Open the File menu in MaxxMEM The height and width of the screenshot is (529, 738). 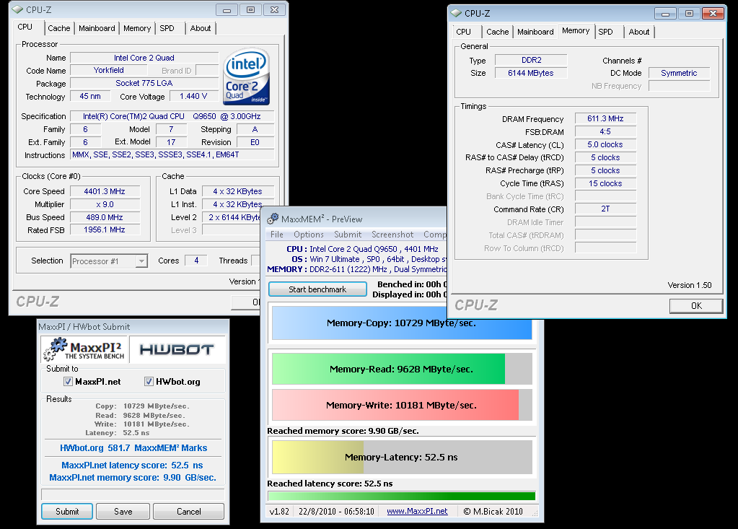(277, 235)
